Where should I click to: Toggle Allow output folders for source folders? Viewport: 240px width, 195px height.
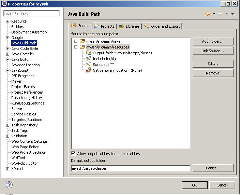[x=74, y=153]
